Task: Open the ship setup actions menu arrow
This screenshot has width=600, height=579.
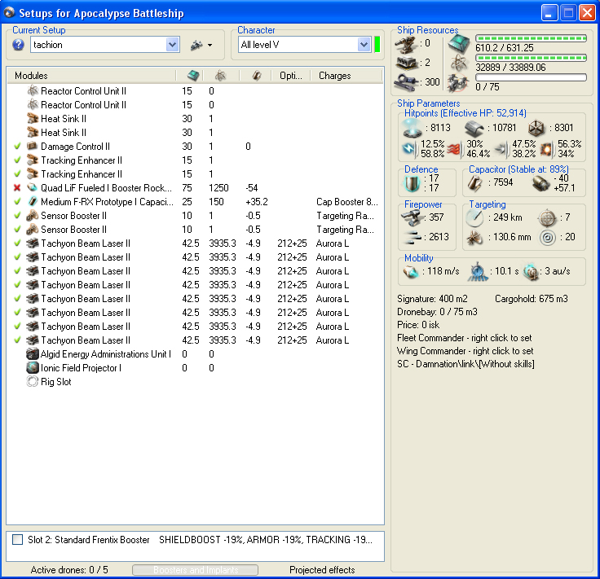Action: coord(210,45)
